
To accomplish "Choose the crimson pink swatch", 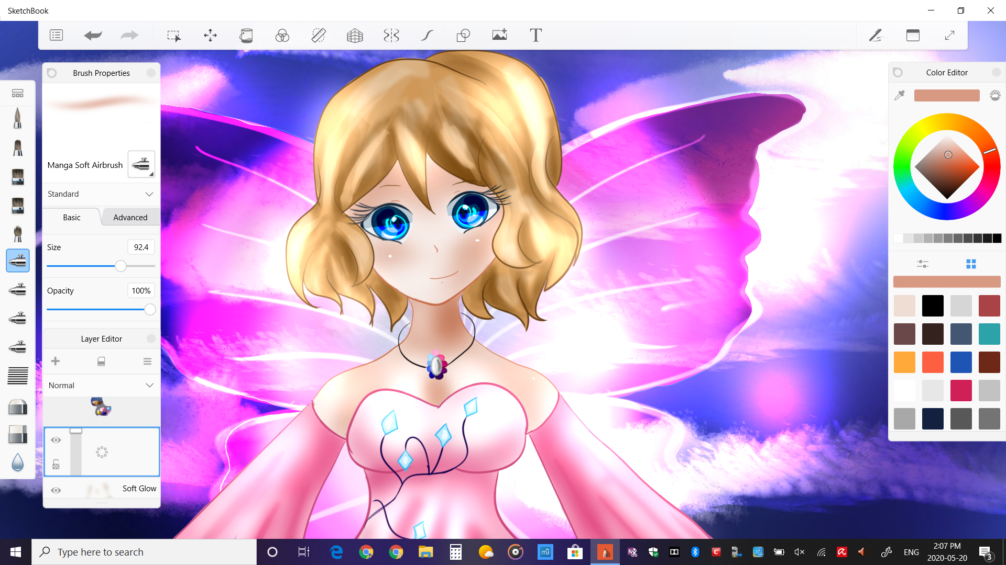I will click(x=961, y=390).
